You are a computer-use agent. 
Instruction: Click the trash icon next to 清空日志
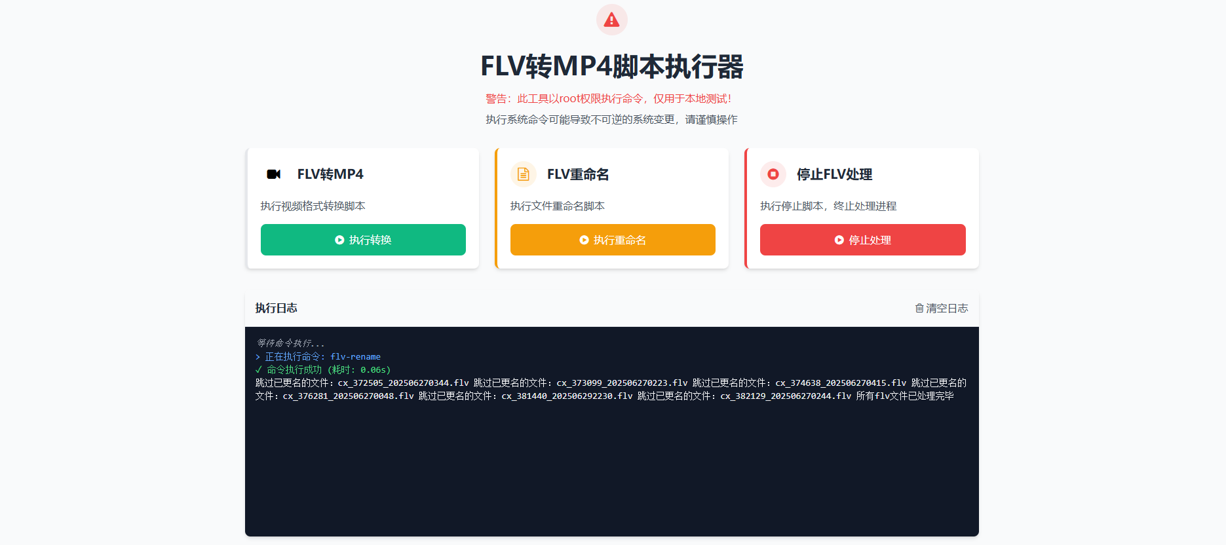(919, 308)
